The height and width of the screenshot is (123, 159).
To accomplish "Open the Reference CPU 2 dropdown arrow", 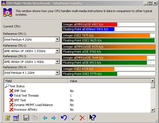I will 57,51.
